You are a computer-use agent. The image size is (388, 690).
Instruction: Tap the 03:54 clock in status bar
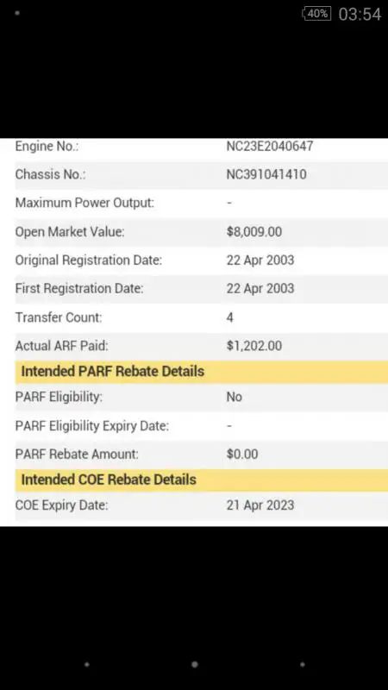[360, 14]
